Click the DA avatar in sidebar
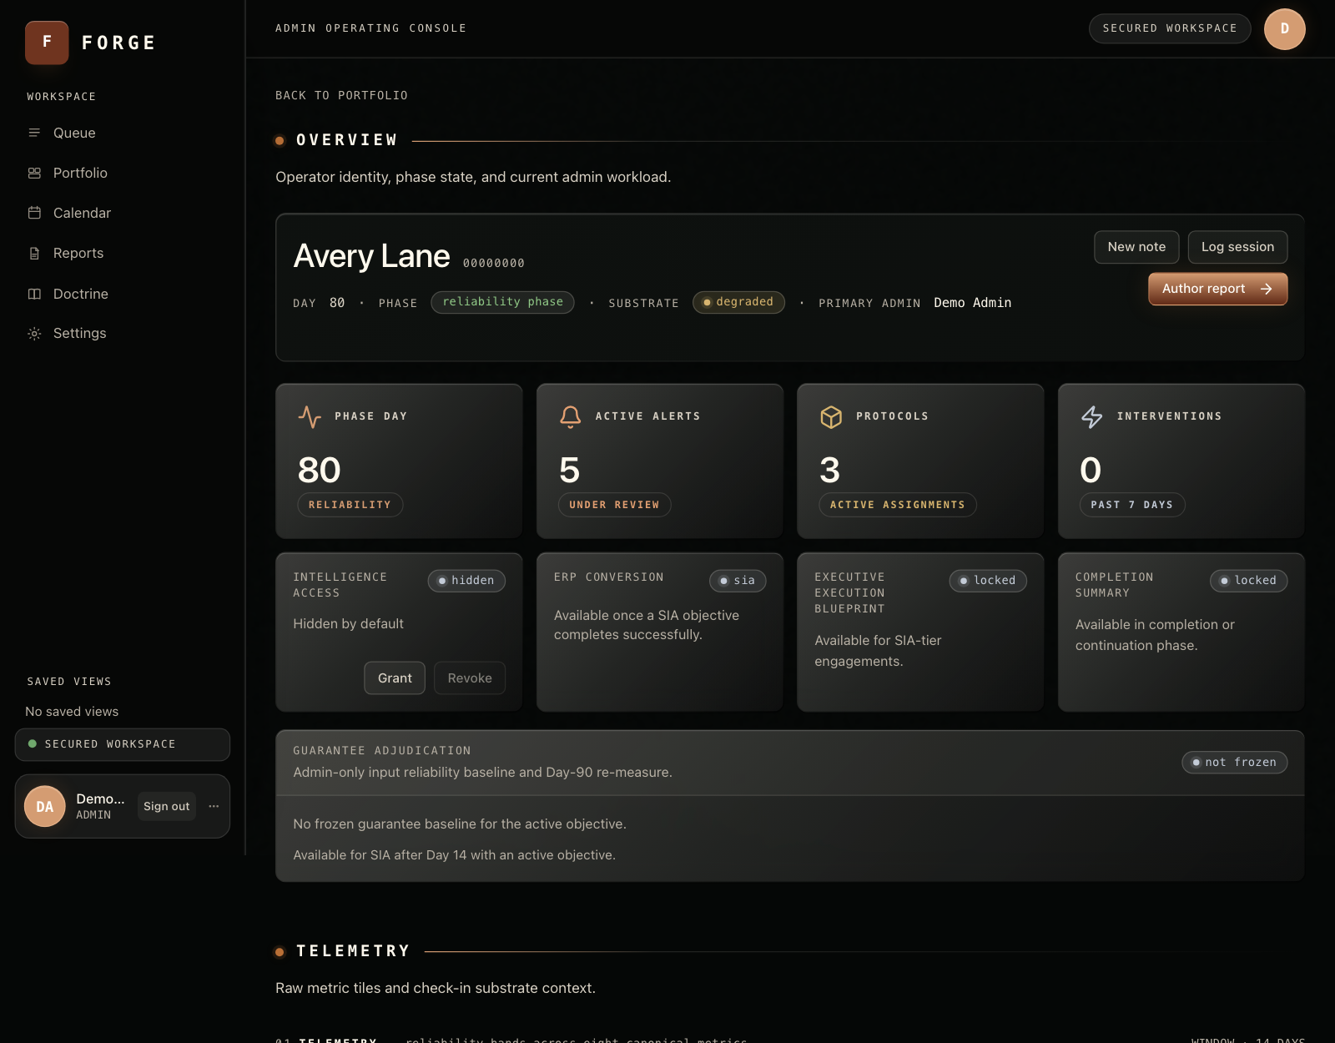 45,806
